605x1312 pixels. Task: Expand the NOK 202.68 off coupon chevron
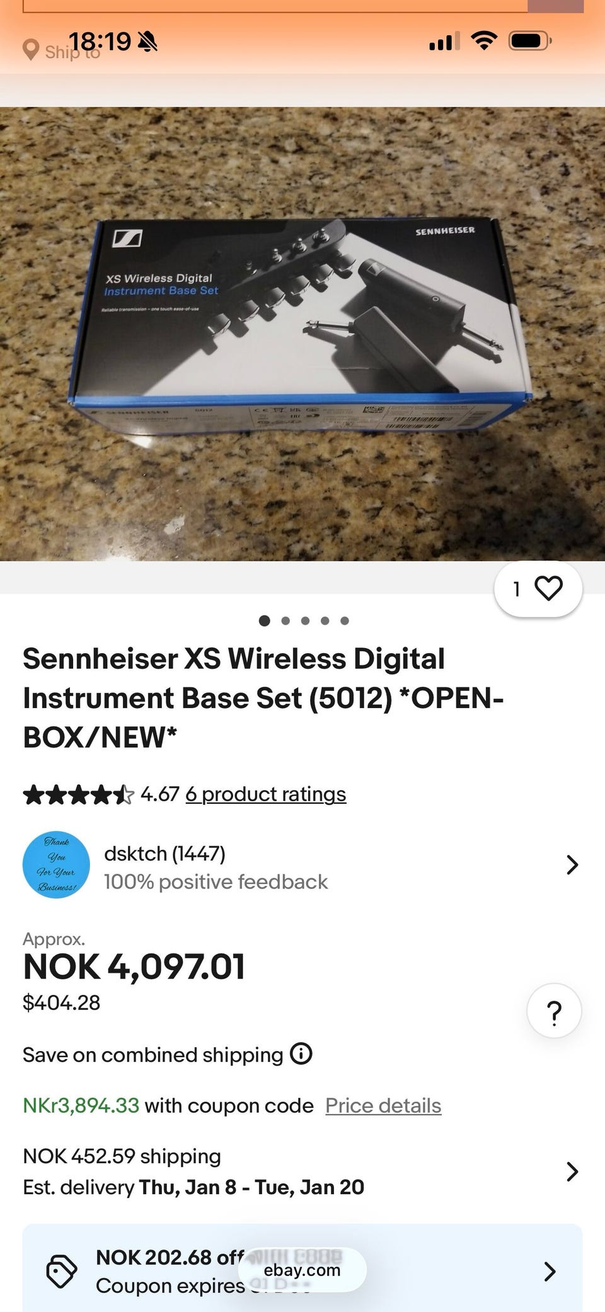(550, 1271)
